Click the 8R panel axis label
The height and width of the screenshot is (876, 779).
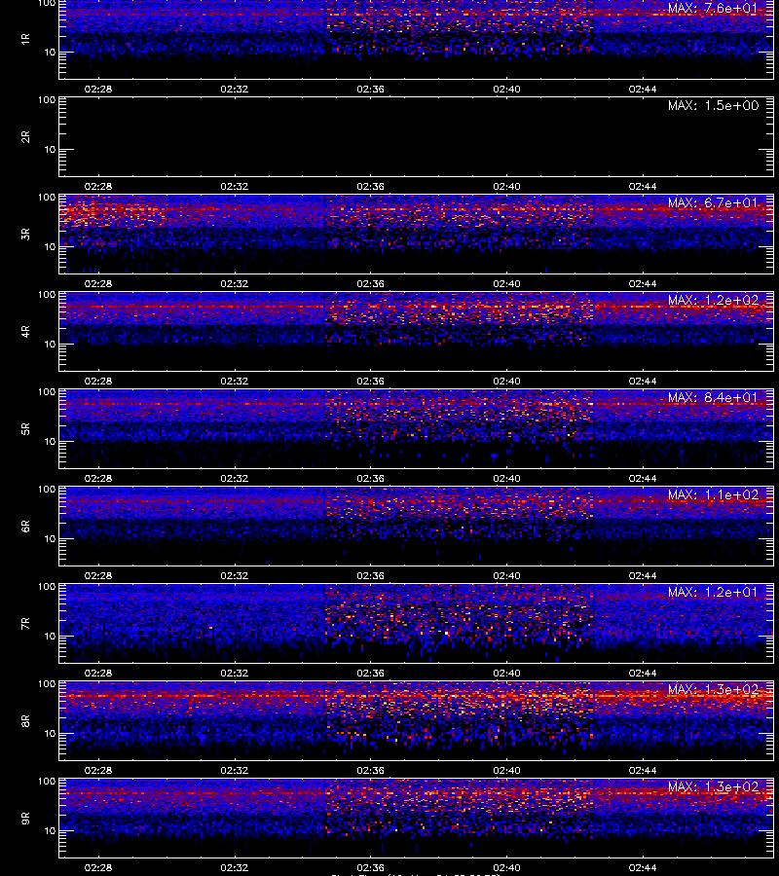(25, 720)
